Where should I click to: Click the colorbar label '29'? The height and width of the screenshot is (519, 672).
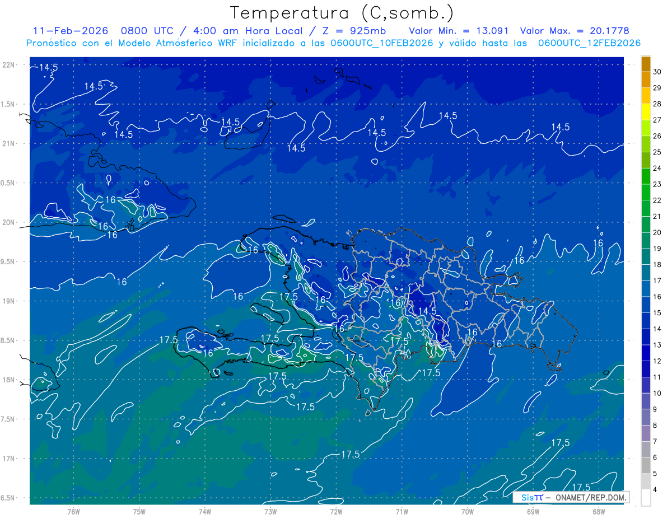click(x=657, y=88)
